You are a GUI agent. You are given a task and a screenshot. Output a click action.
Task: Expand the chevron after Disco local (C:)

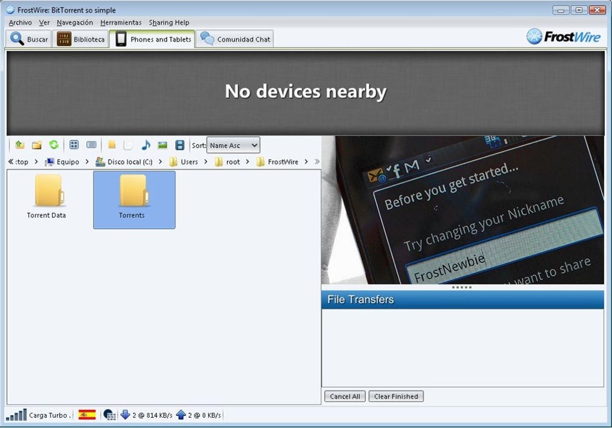pyautogui.click(x=160, y=161)
